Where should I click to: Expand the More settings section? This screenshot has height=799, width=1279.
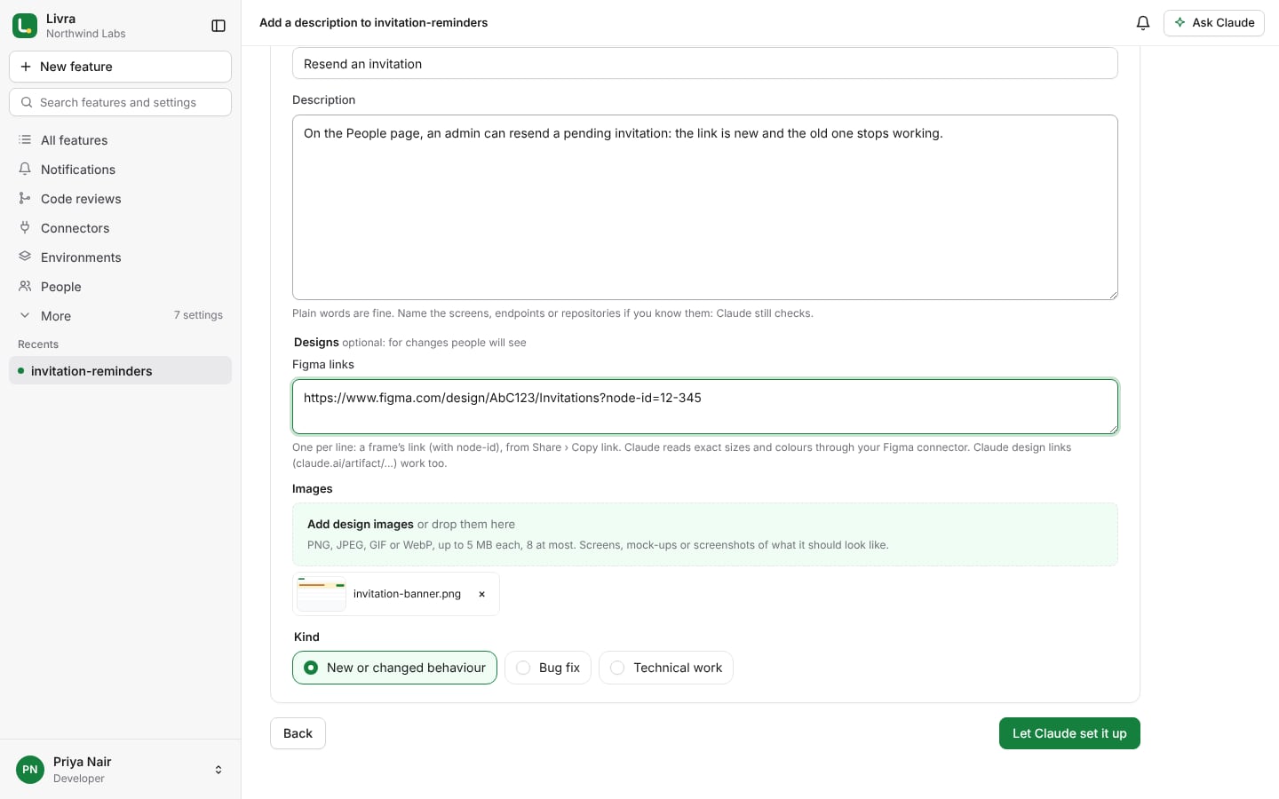120,316
